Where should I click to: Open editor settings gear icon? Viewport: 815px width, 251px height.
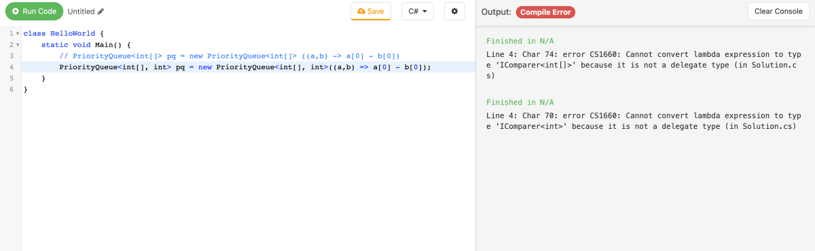(454, 12)
